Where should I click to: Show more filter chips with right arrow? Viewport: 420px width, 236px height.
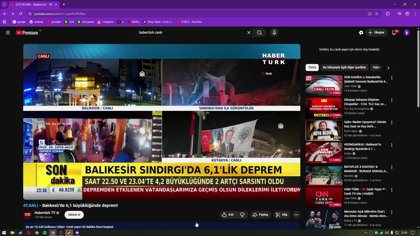pos(388,68)
